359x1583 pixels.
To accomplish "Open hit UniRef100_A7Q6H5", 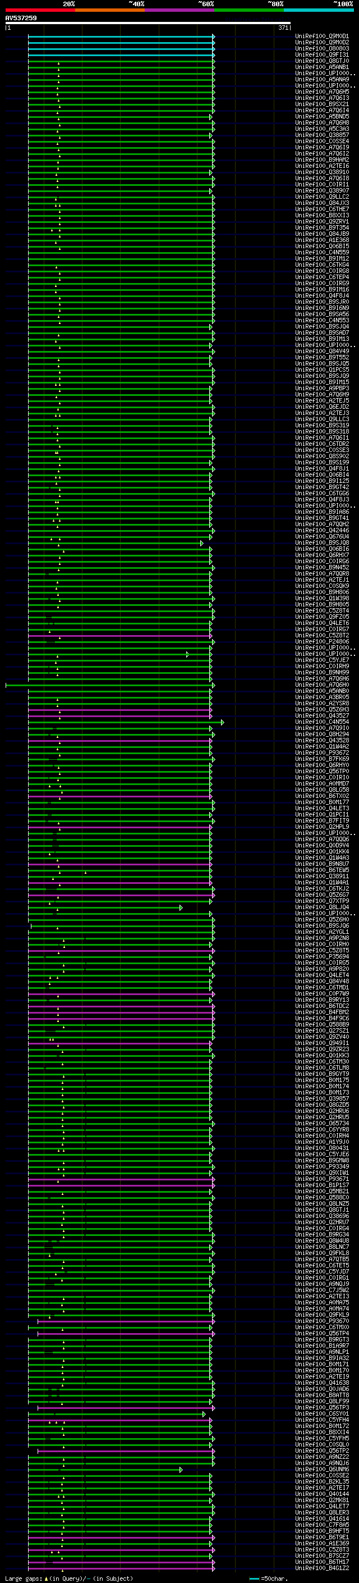I will tap(322, 92).
